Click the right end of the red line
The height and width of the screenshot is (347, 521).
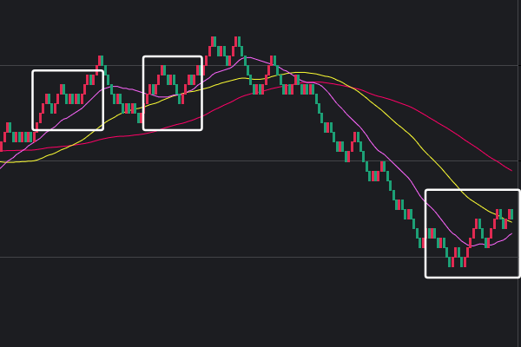click(511, 170)
